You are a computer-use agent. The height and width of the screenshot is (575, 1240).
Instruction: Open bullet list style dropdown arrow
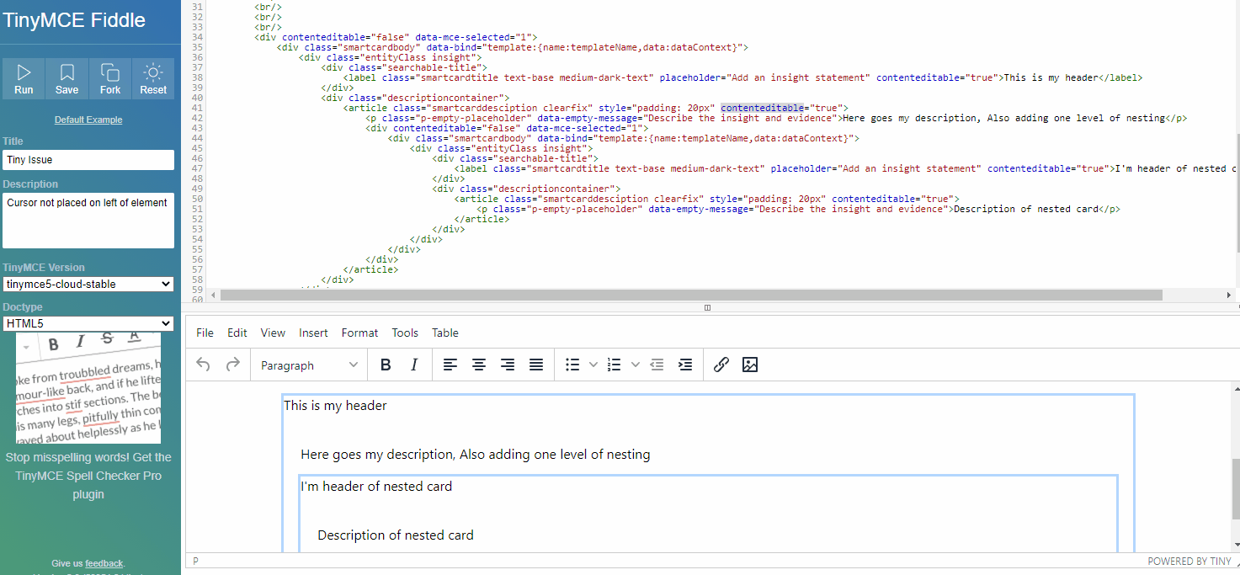coord(593,365)
